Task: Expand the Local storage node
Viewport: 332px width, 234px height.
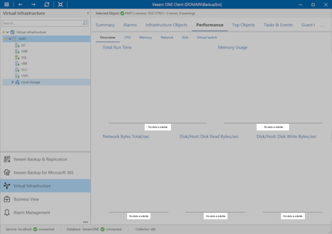Action: [12, 82]
